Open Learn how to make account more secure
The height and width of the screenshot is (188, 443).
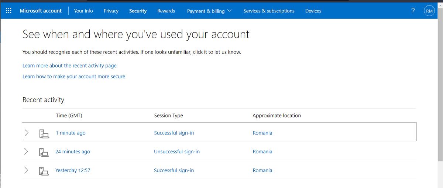coord(74,77)
